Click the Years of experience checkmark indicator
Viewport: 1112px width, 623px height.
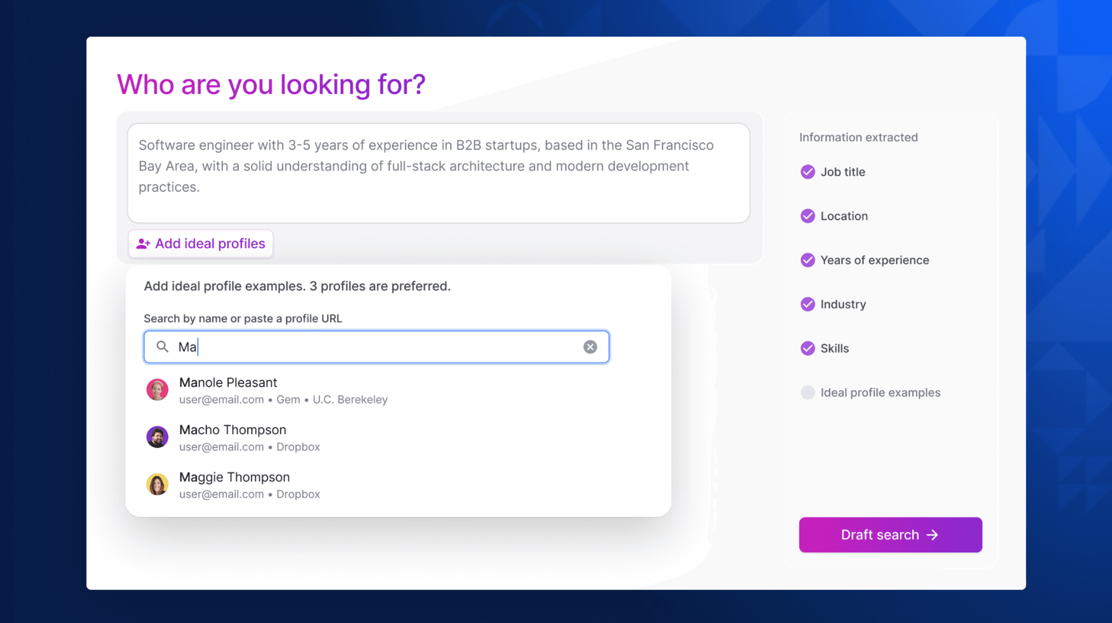[807, 260]
